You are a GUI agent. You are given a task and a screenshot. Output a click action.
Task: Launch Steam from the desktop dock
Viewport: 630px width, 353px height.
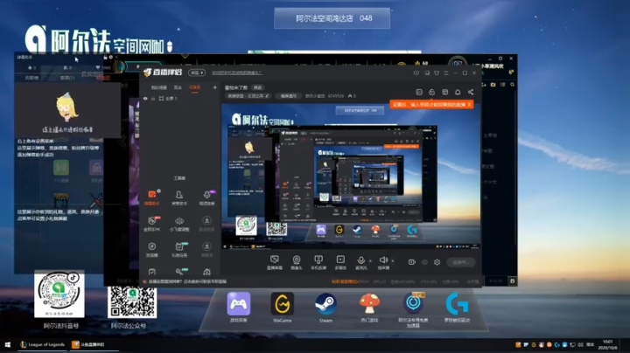[x=325, y=308]
